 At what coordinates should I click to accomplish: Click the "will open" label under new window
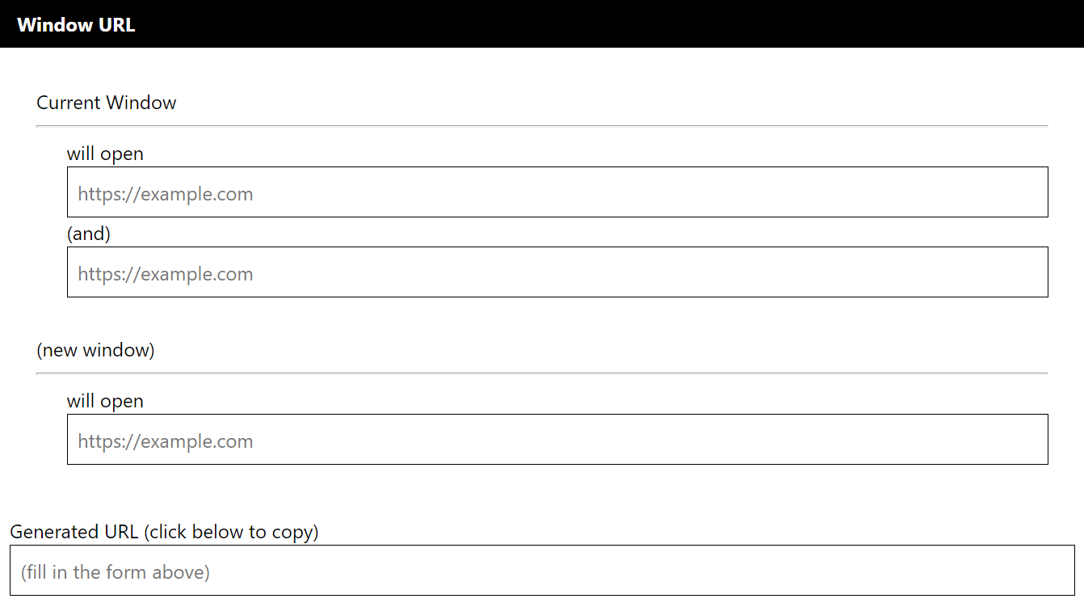[x=106, y=400]
